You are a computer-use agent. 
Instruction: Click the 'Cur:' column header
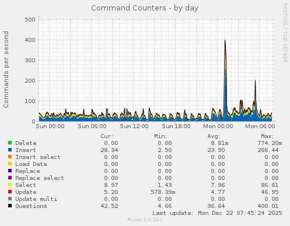[x=107, y=136]
